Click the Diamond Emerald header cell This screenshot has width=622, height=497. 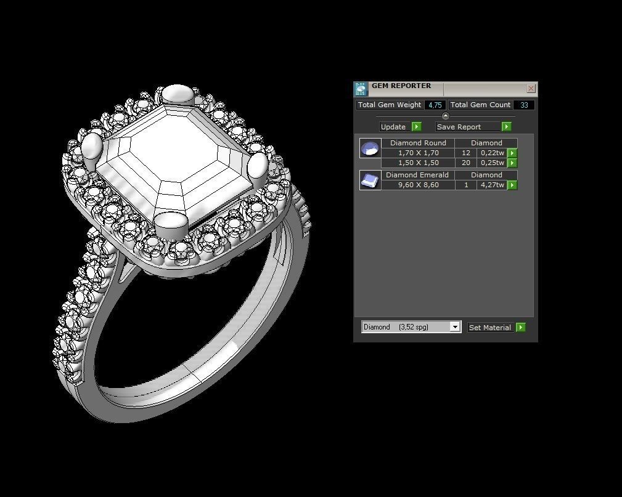tap(418, 175)
